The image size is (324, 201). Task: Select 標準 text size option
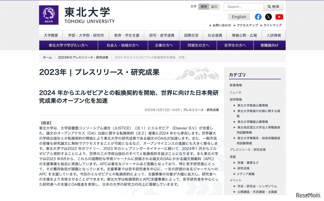pyautogui.click(x=204, y=7)
